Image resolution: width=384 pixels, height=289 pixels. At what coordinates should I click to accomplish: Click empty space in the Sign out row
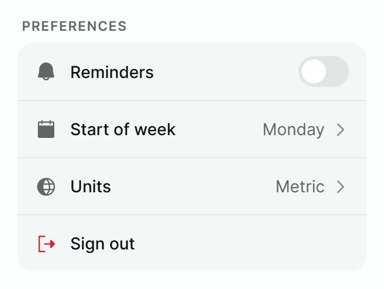[x=245, y=243]
